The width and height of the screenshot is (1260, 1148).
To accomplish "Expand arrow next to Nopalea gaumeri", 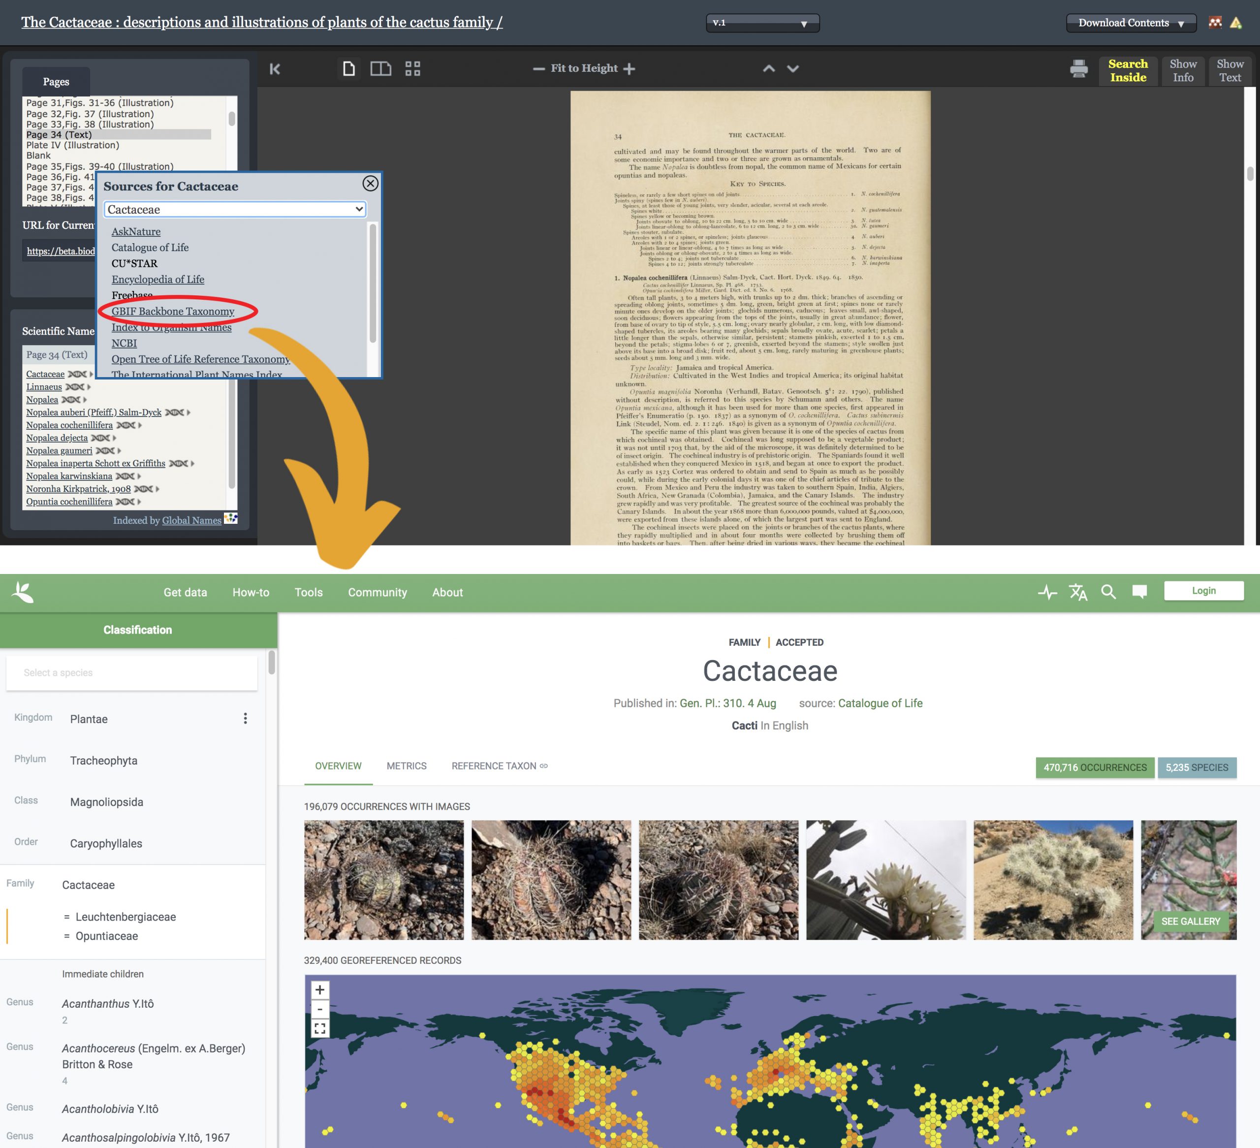I will (119, 451).
